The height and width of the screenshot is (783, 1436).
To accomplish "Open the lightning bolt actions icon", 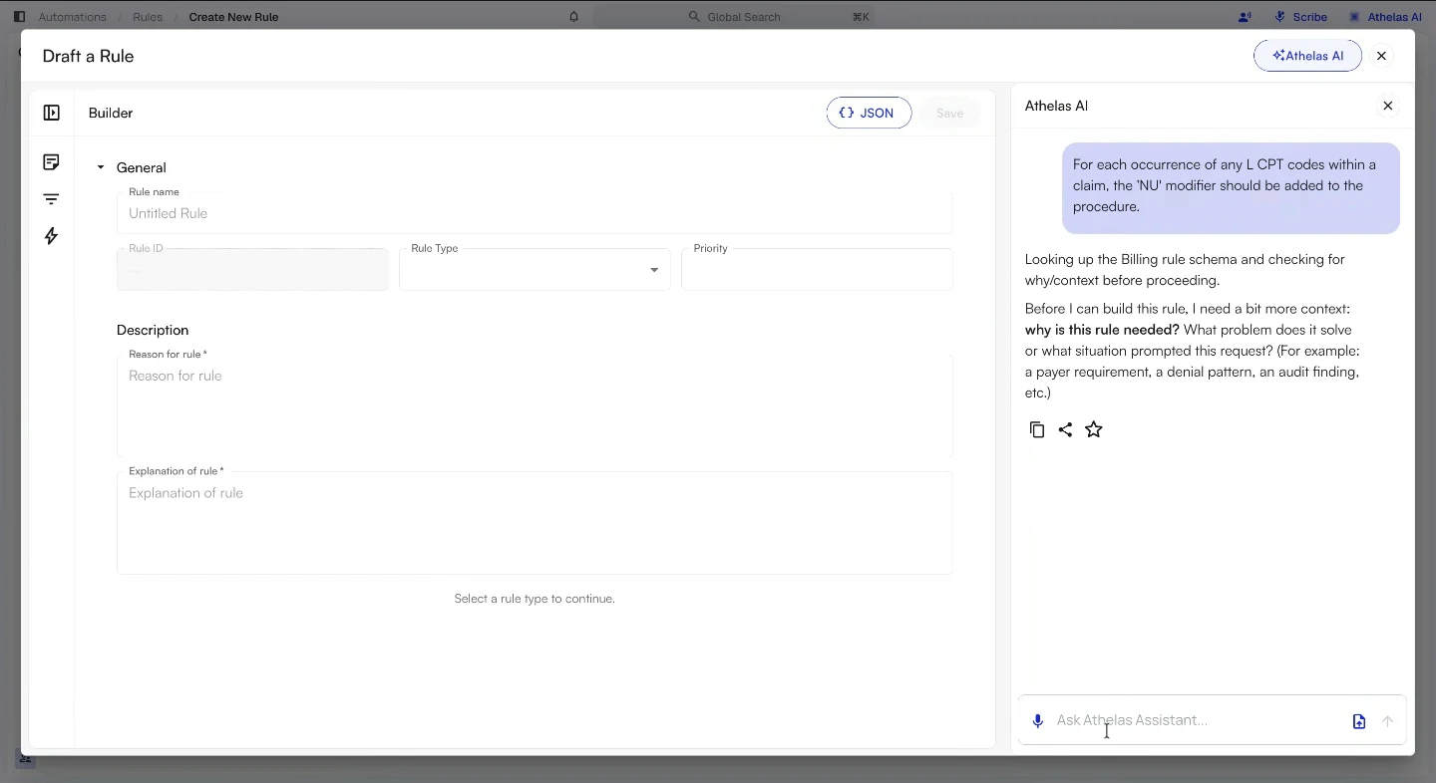I will pyautogui.click(x=52, y=236).
